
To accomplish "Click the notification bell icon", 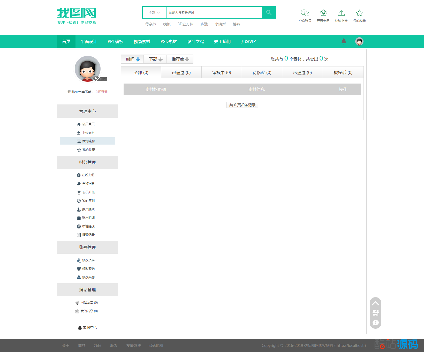I will coord(344,41).
